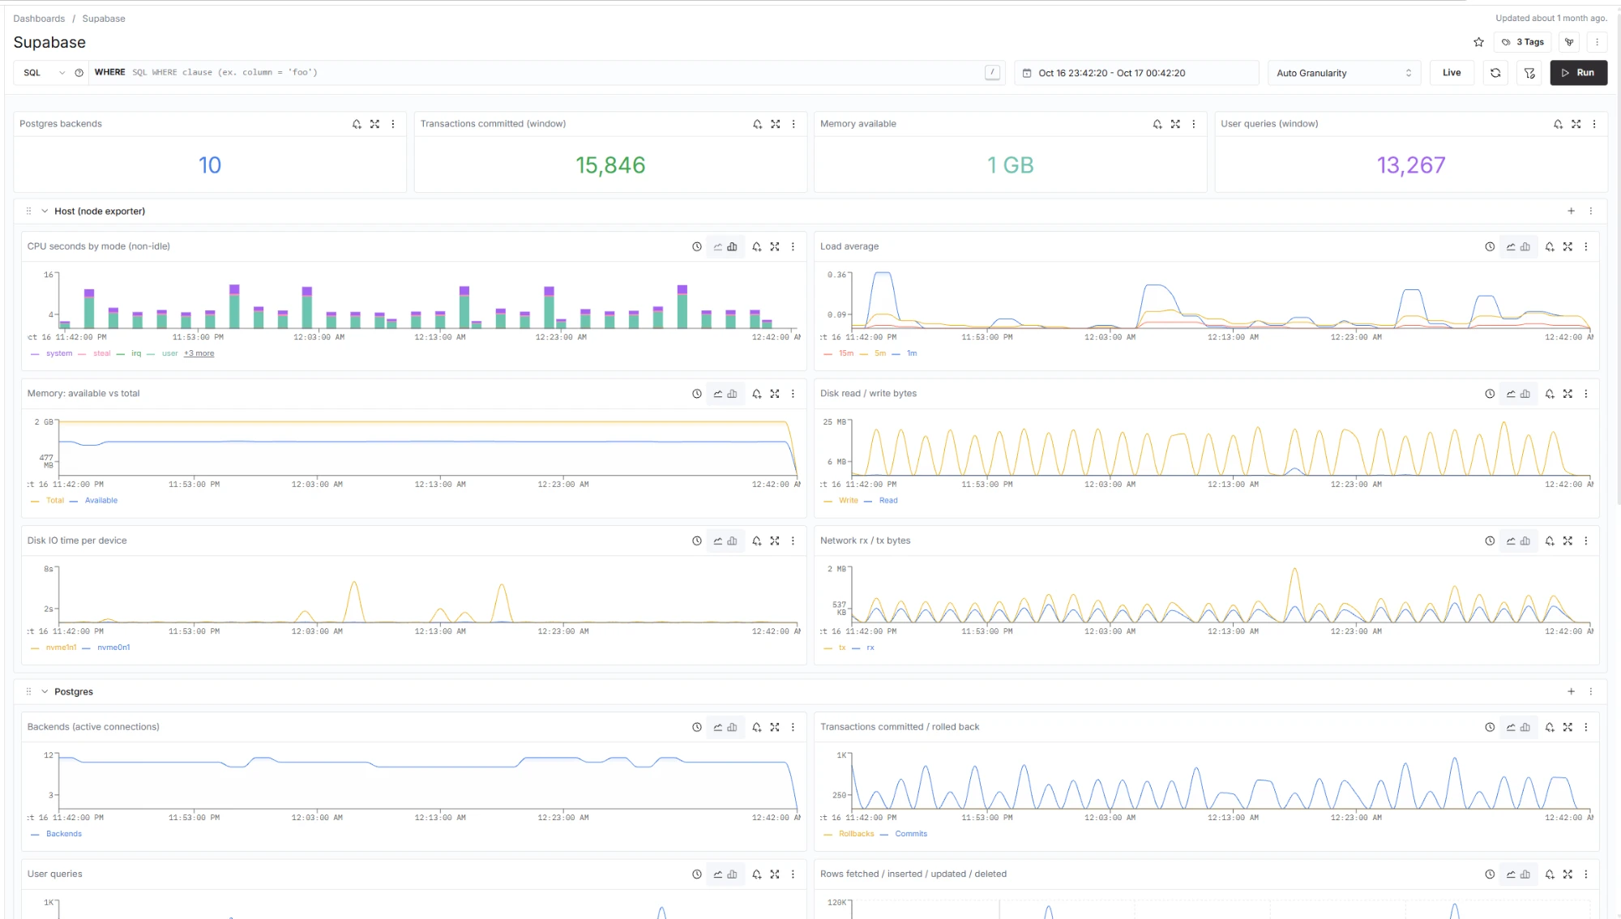
Task: Open the Auto Granularity dropdown
Action: tap(1344, 73)
